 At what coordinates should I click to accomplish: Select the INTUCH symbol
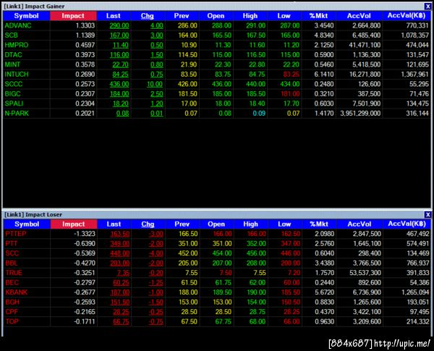[x=17, y=75]
